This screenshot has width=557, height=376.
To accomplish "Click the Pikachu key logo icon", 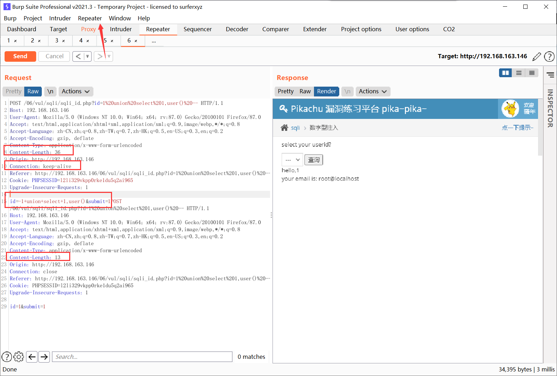I will click(x=283, y=108).
